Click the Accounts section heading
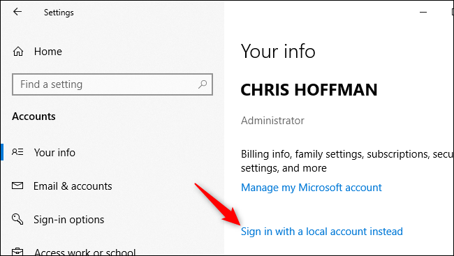The width and height of the screenshot is (454, 256). click(34, 116)
